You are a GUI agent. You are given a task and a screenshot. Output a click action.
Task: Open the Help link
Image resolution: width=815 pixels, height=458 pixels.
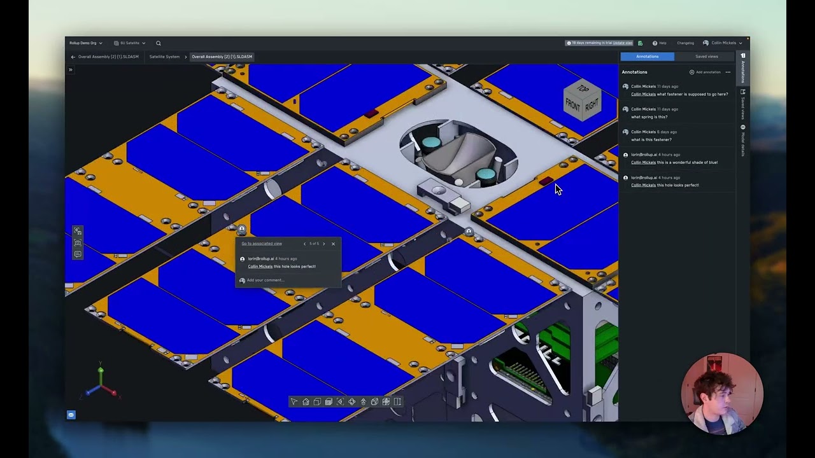pyautogui.click(x=660, y=43)
